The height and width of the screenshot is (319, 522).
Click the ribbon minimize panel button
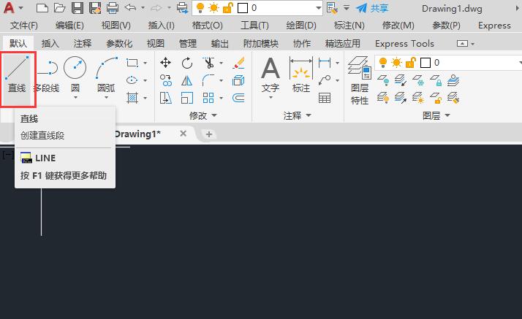(462, 43)
